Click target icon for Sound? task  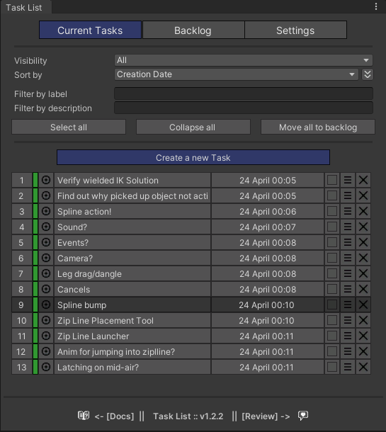(x=46, y=227)
